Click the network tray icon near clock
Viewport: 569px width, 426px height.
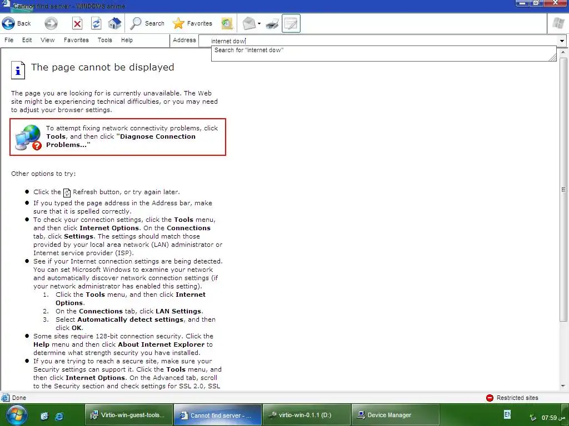point(533,417)
